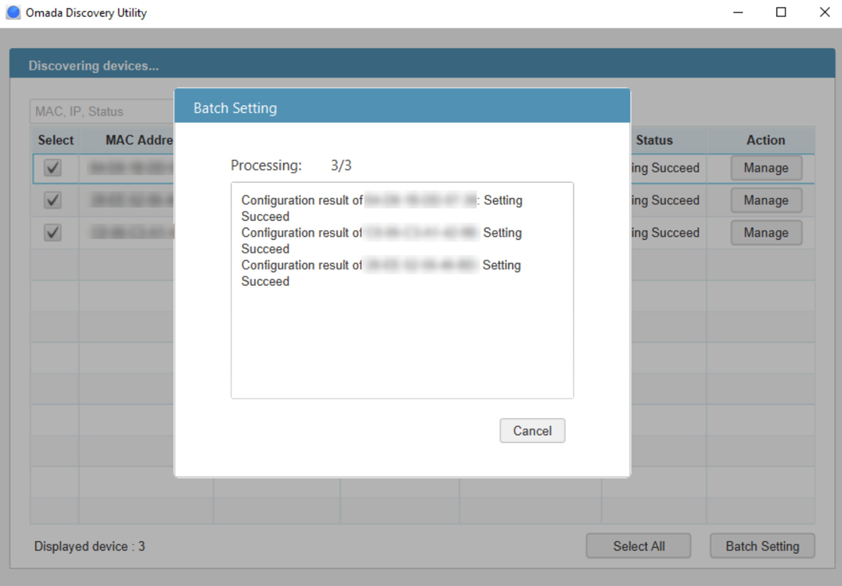Cancel the Batch Setting dialog
The height and width of the screenshot is (586, 842).
[x=532, y=431]
